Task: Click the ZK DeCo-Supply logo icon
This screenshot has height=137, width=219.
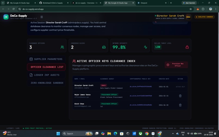Action: click(6, 17)
